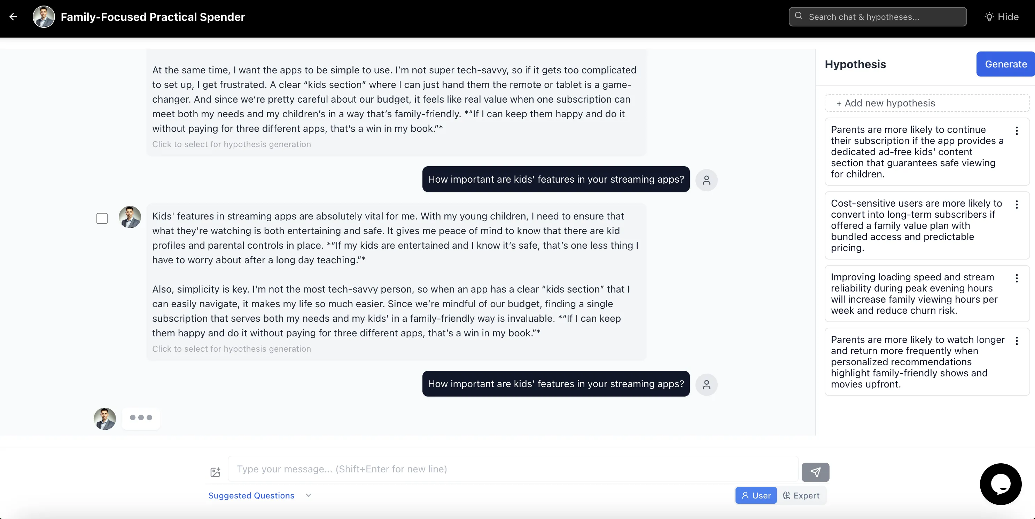Click the Generate hypothesis button
The image size is (1035, 519).
coord(1005,64)
